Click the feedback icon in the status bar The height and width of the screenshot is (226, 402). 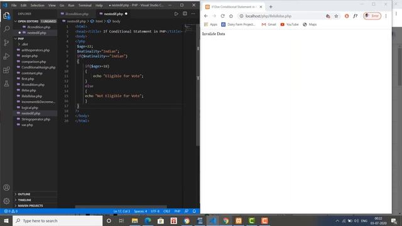pos(187,211)
